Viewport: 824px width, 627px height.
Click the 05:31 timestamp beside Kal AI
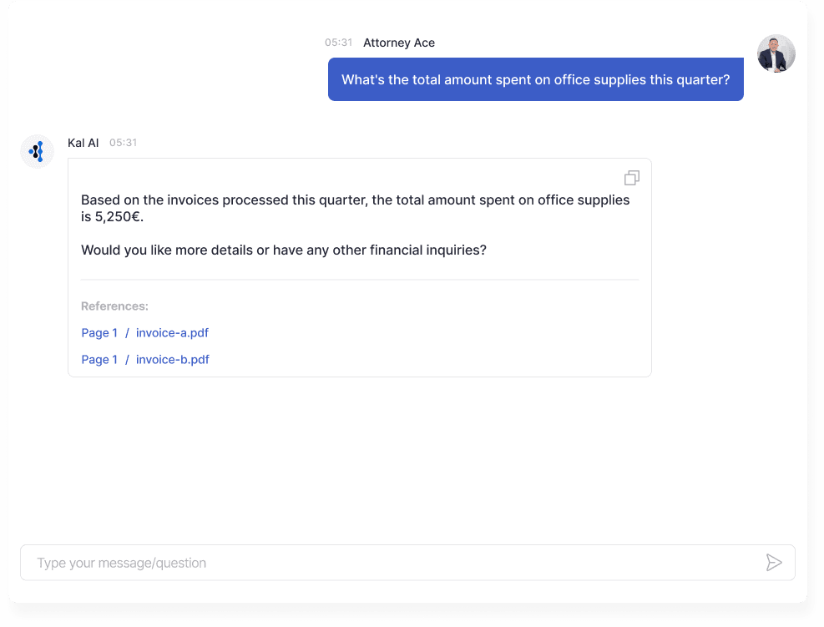tap(123, 143)
